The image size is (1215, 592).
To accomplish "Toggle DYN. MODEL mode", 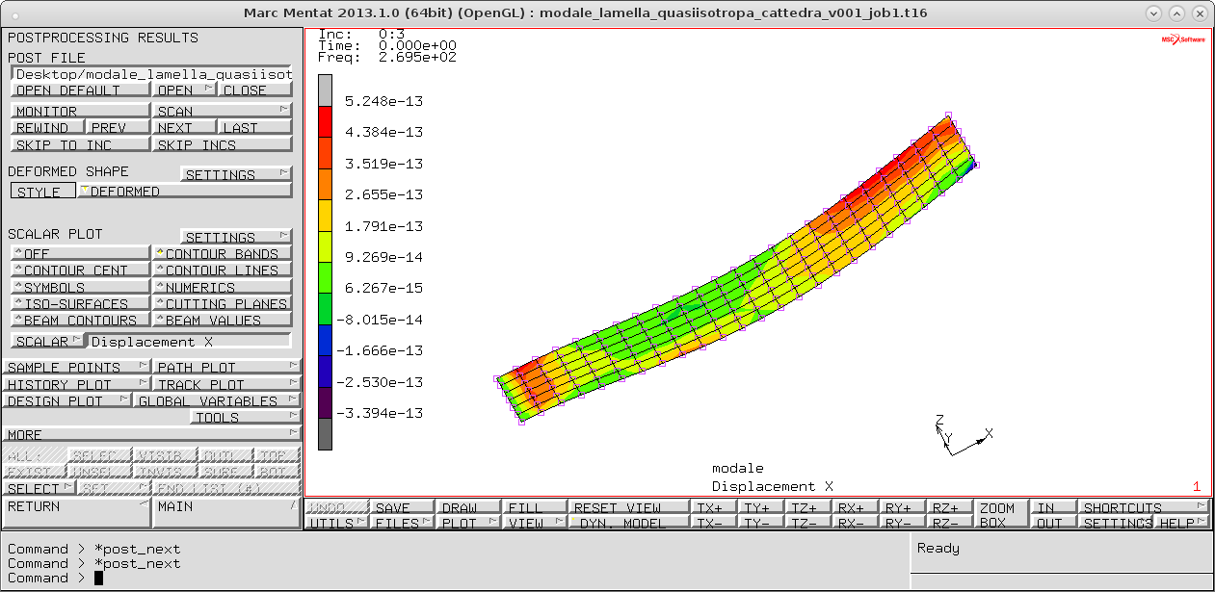I will pyautogui.click(x=629, y=523).
